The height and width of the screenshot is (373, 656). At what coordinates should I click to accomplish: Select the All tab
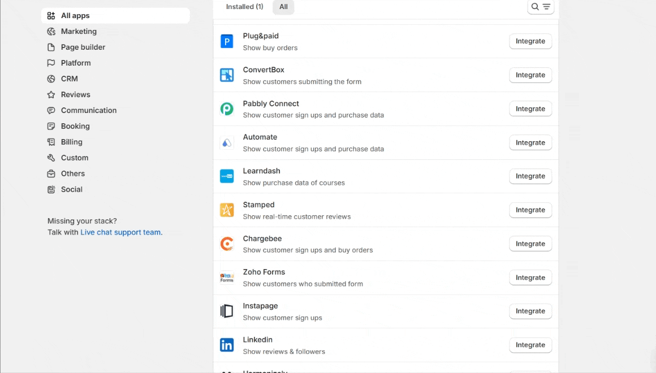[283, 7]
